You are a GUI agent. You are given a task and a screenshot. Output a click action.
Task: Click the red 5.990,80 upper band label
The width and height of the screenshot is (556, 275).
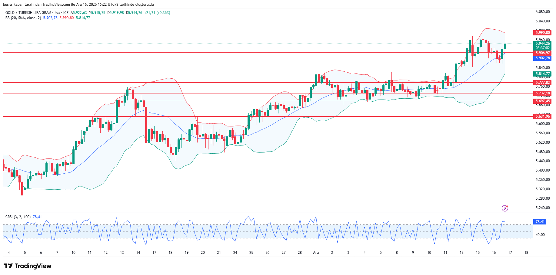(542, 33)
